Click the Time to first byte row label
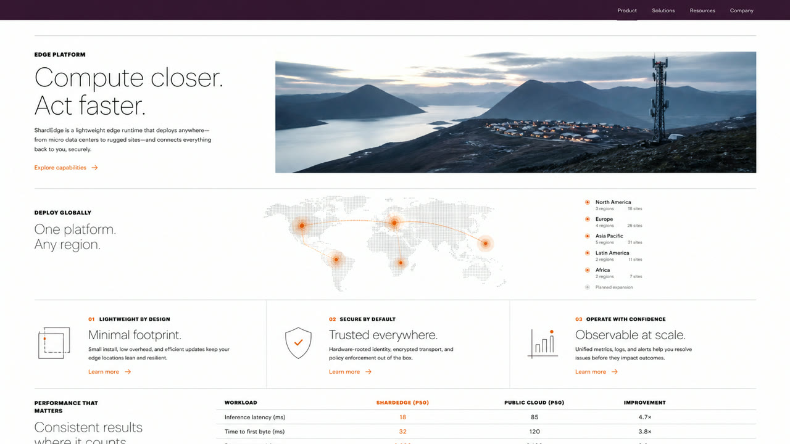The width and height of the screenshot is (790, 444). pyautogui.click(x=254, y=432)
